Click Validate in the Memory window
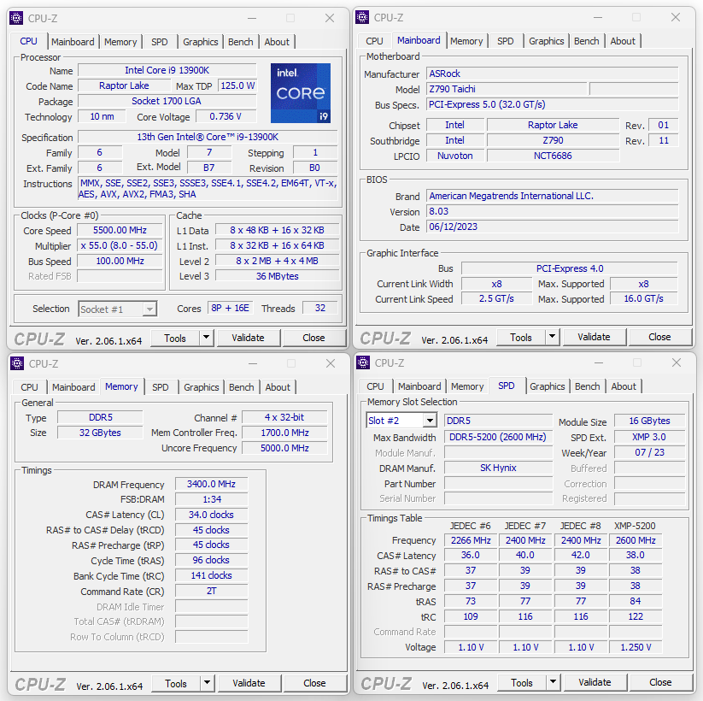 [x=249, y=683]
